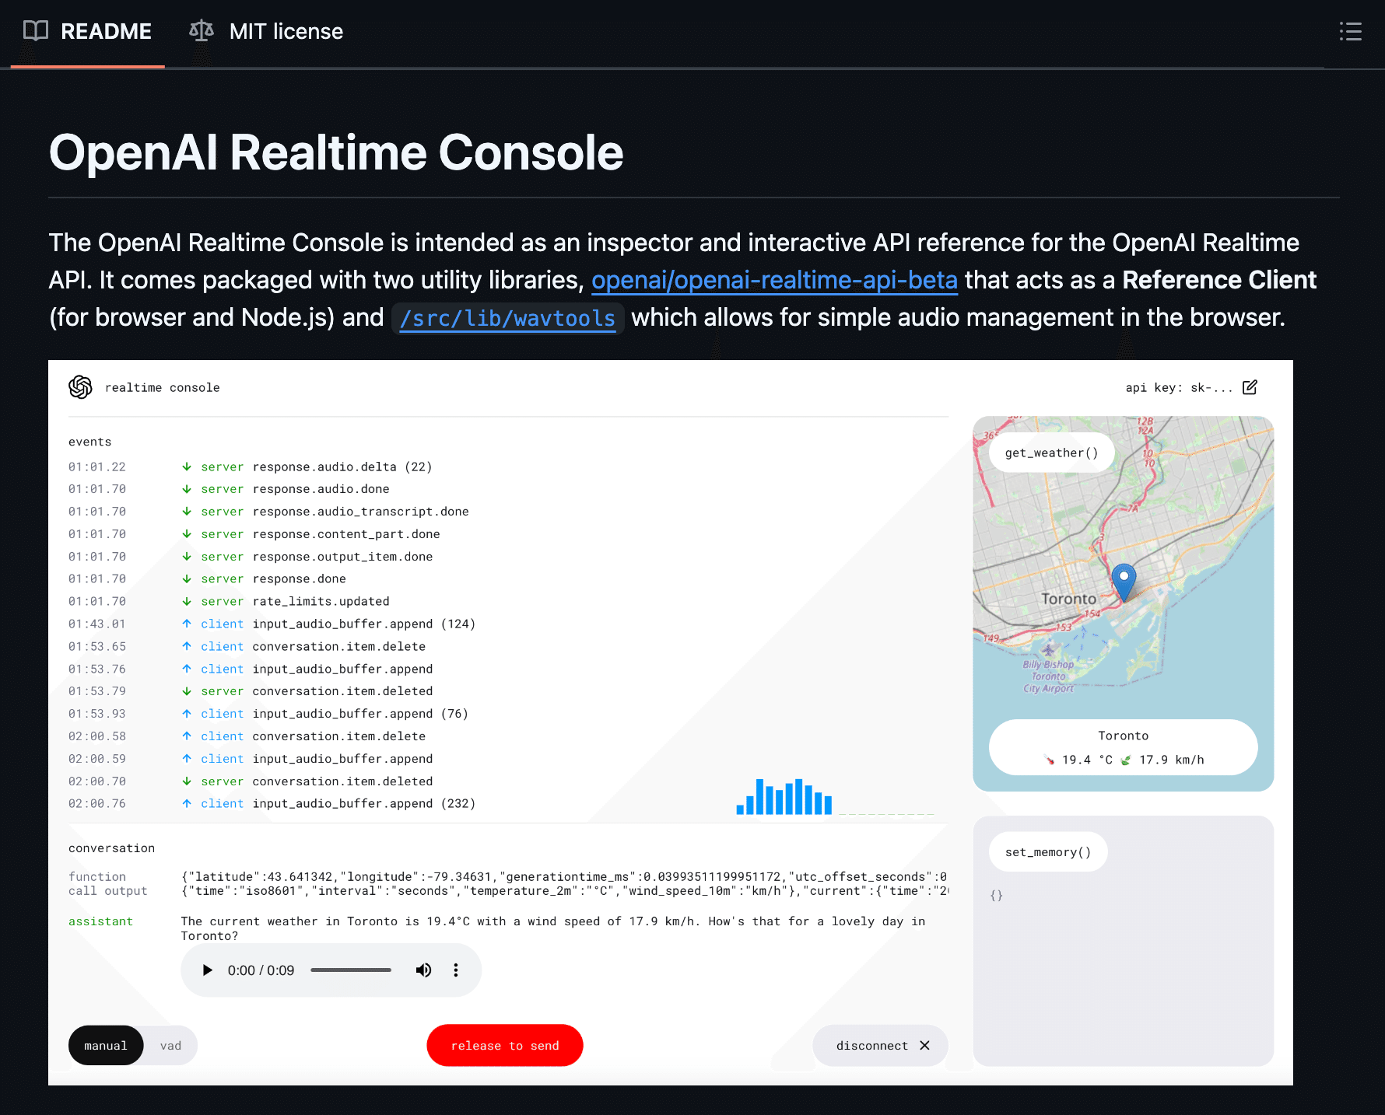Click the blue map pin on Toronto
This screenshot has height=1115, width=1385.
(1124, 580)
